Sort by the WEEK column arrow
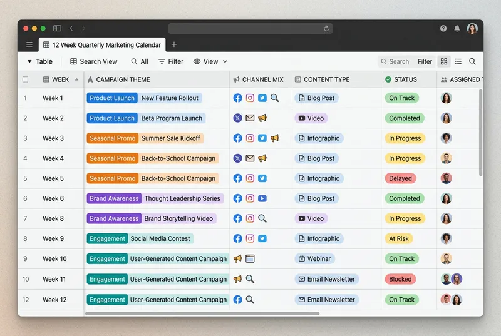501x336 pixels. 77,79
